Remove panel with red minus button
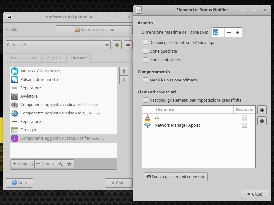This screenshot has width=274, height=205. coord(128,45)
